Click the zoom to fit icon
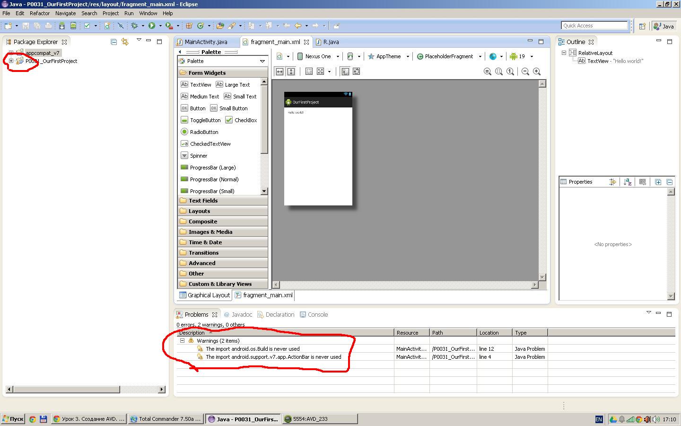This screenshot has width=681, height=426. (499, 71)
